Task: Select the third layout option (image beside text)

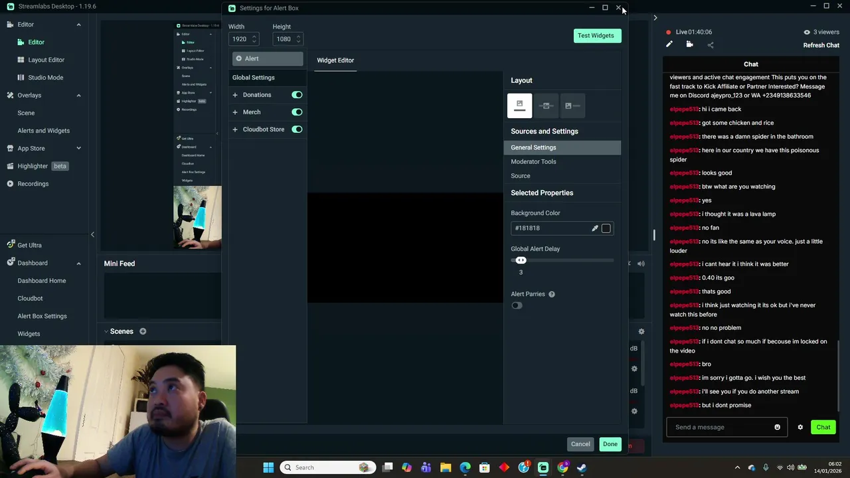Action: pos(572,106)
